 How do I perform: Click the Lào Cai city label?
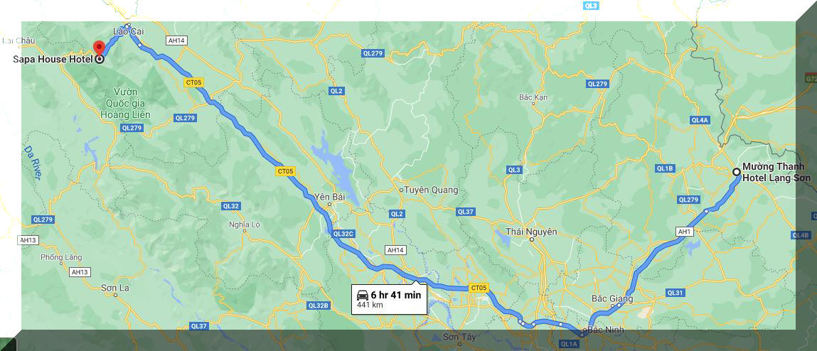click(128, 32)
